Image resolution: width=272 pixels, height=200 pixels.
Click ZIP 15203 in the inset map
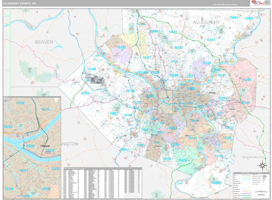(56, 169)
